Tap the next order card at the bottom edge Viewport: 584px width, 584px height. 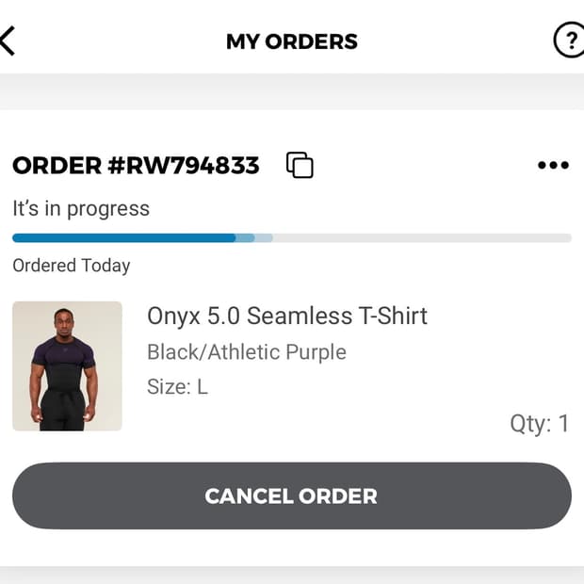coord(292,576)
